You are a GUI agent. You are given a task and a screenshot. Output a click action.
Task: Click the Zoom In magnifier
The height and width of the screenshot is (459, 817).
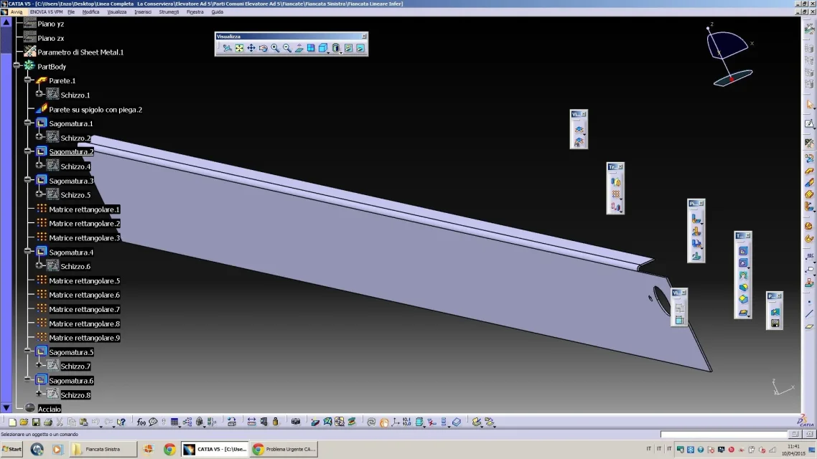coord(275,48)
